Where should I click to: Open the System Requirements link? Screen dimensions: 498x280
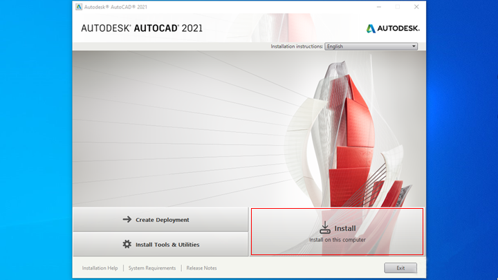[x=151, y=268]
